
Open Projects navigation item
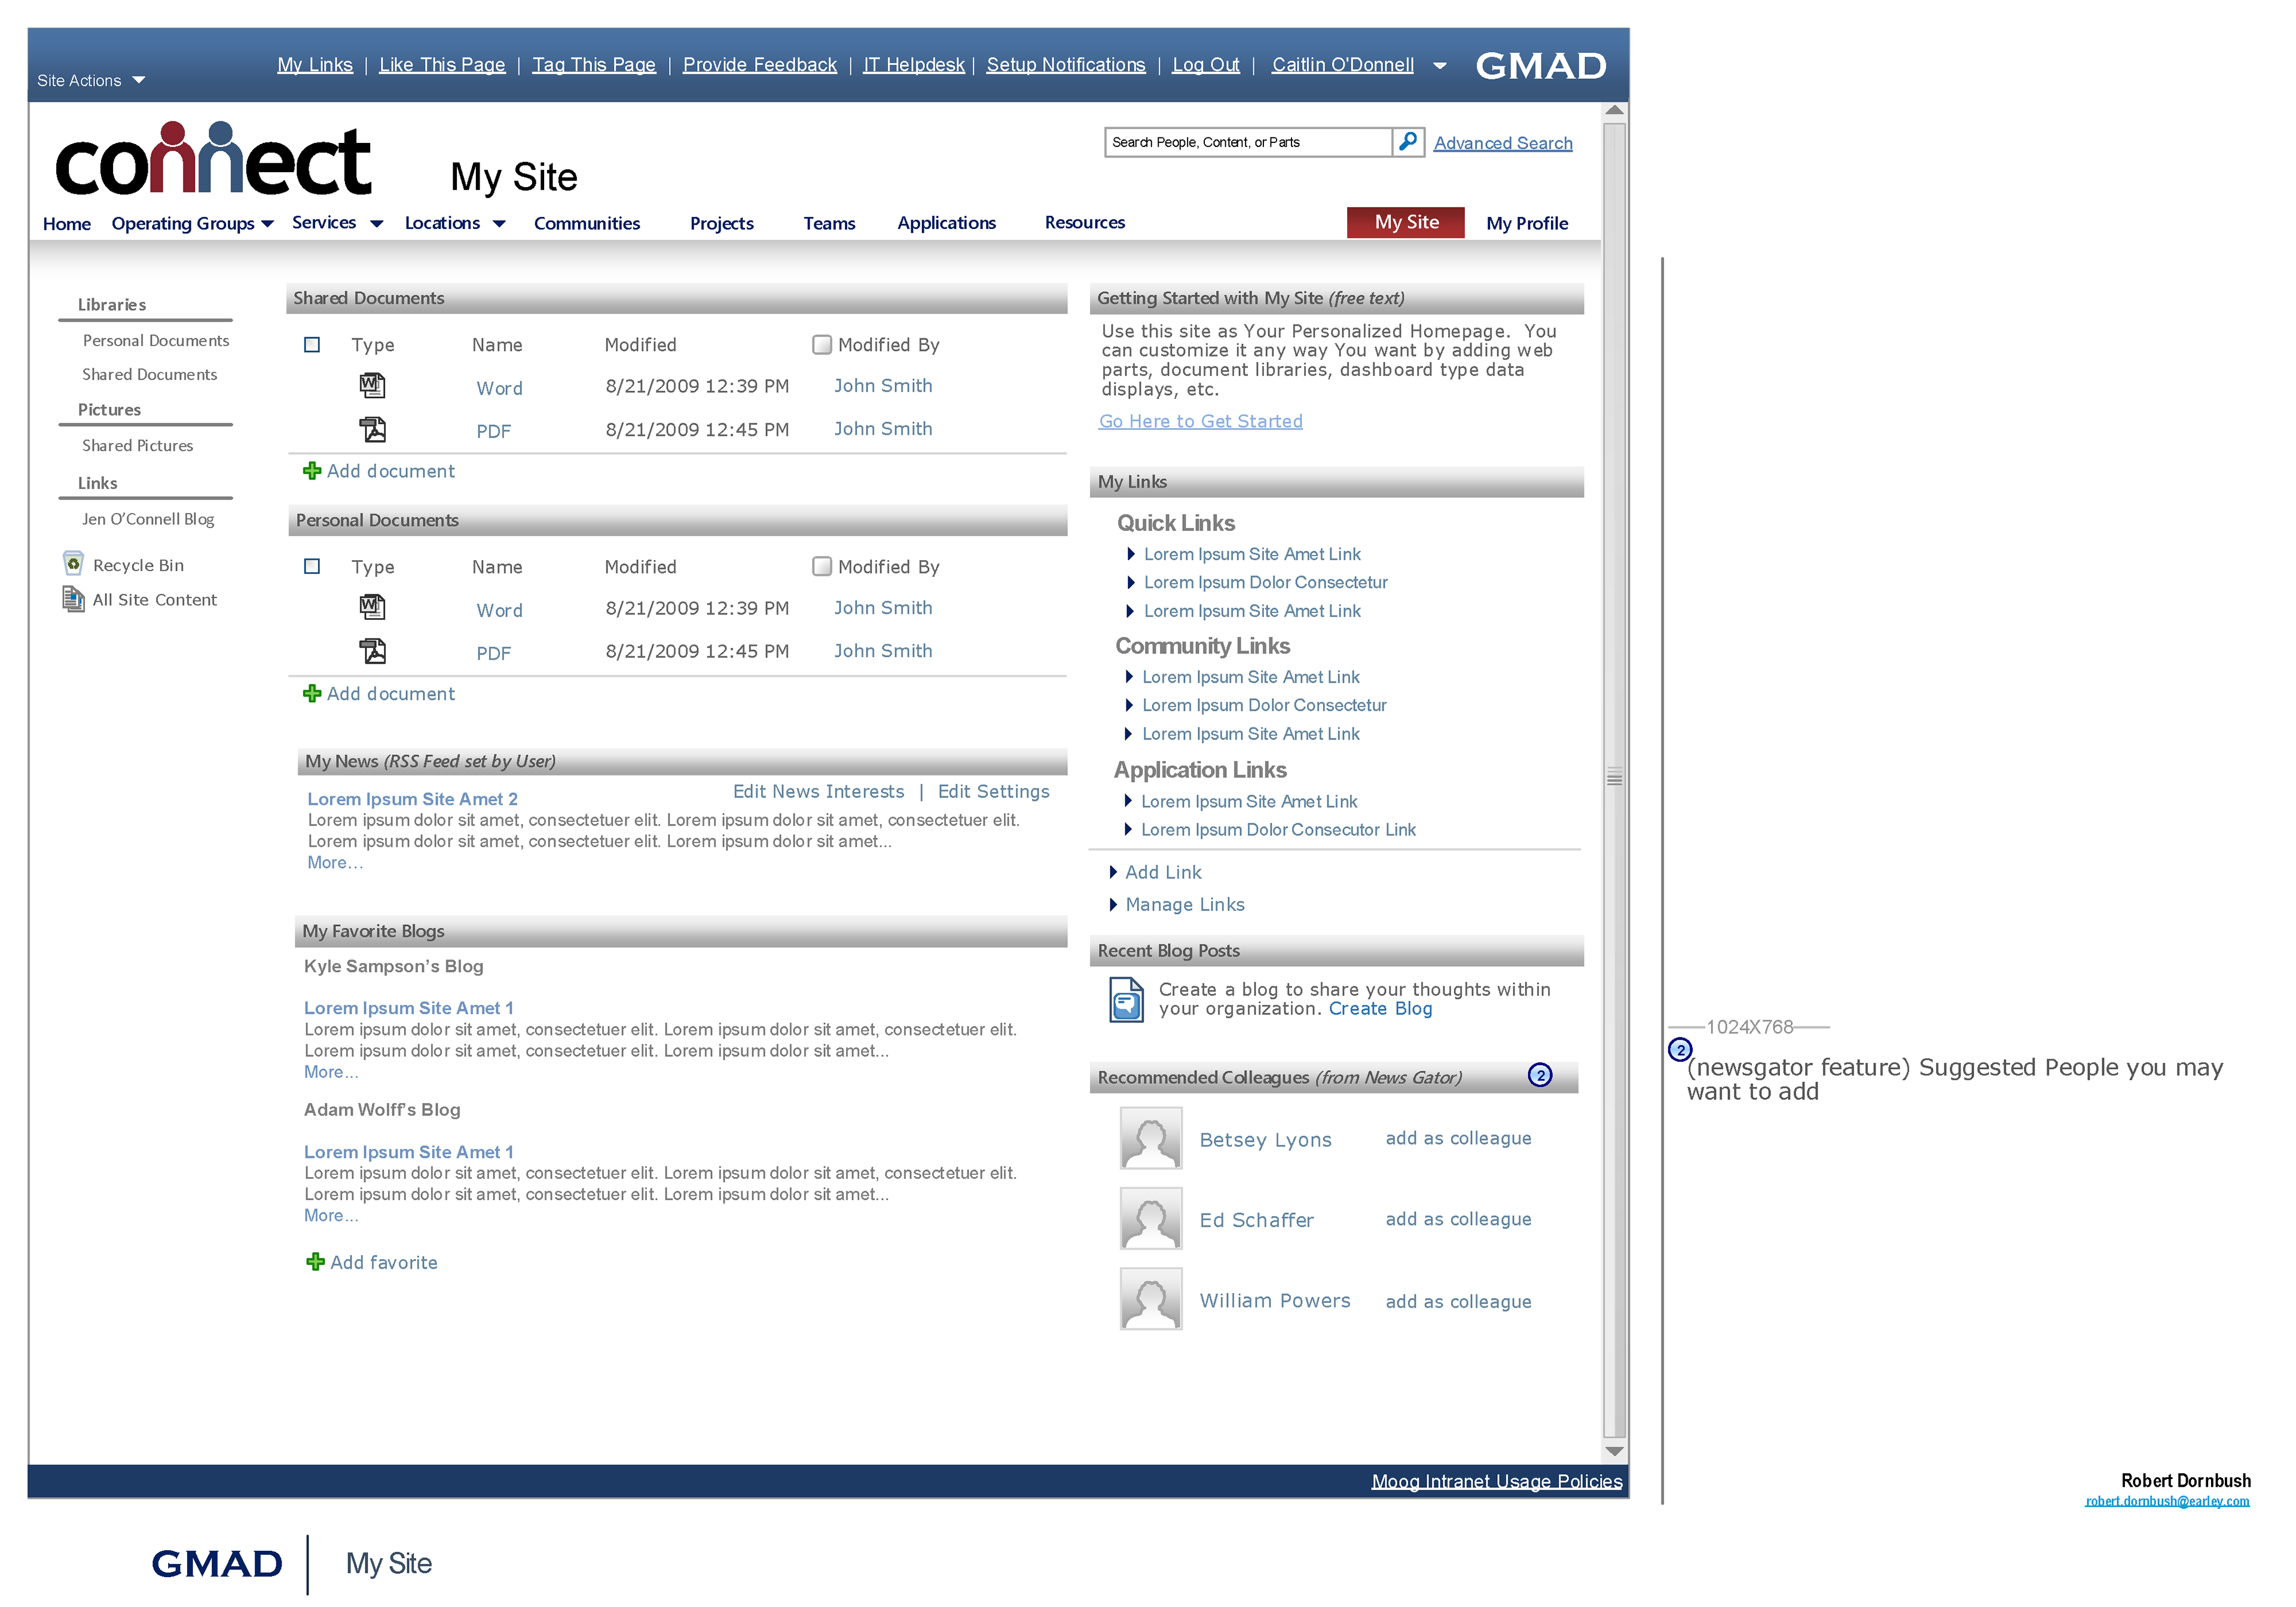click(722, 224)
